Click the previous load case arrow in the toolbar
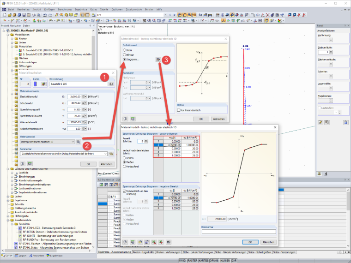351x263 pixels. coord(170,15)
